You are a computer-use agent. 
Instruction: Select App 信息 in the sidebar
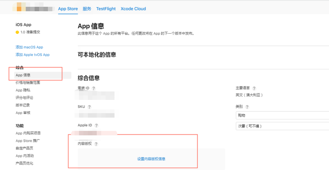click(43, 75)
